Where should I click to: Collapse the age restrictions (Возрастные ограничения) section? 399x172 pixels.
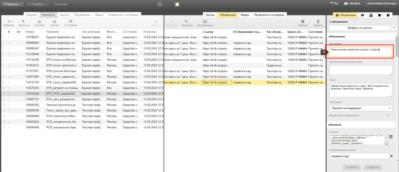(x=388, y=115)
